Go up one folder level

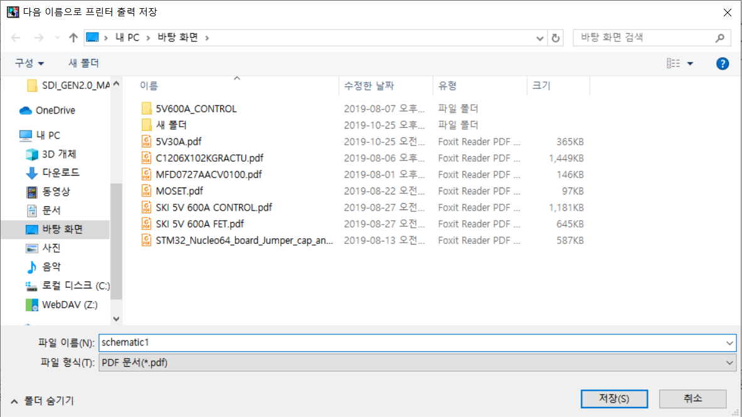pos(73,38)
